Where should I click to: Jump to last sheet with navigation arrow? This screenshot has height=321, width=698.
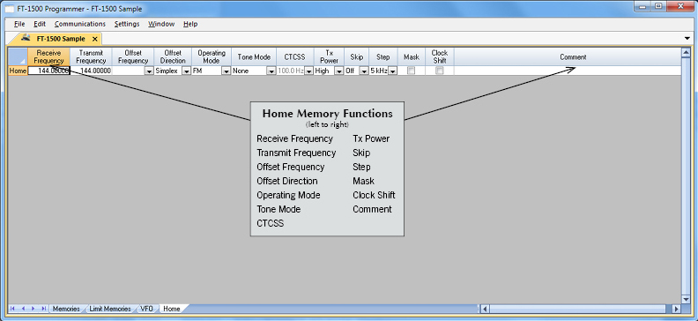pos(44,308)
